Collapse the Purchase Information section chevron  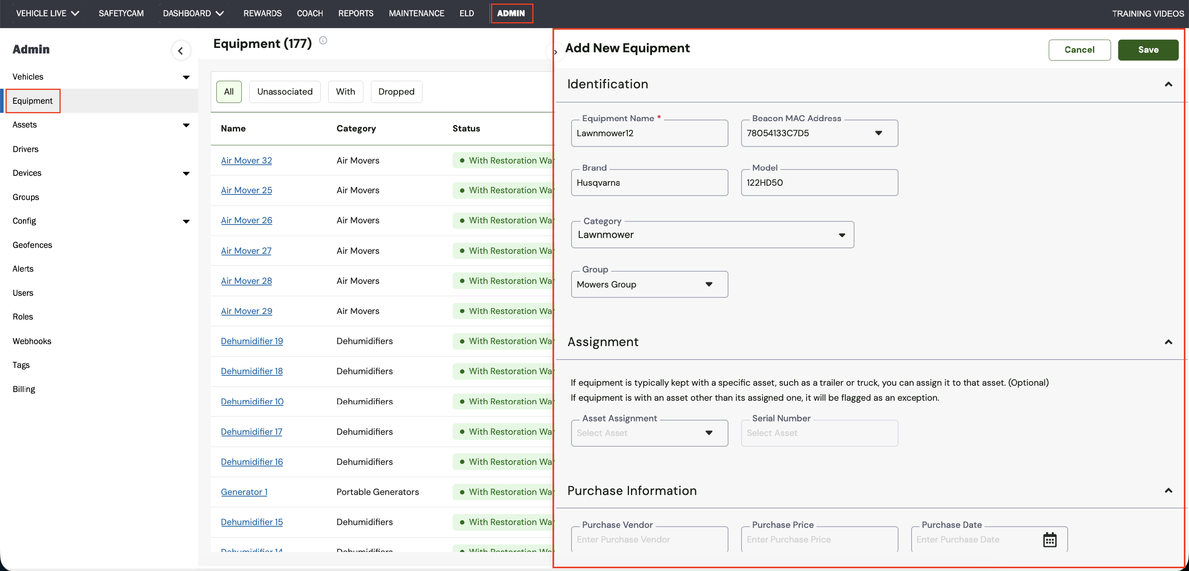tap(1168, 490)
